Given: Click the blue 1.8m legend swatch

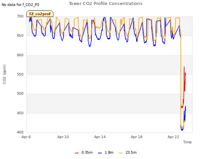Looking at the screenshot, I should click(x=100, y=153).
